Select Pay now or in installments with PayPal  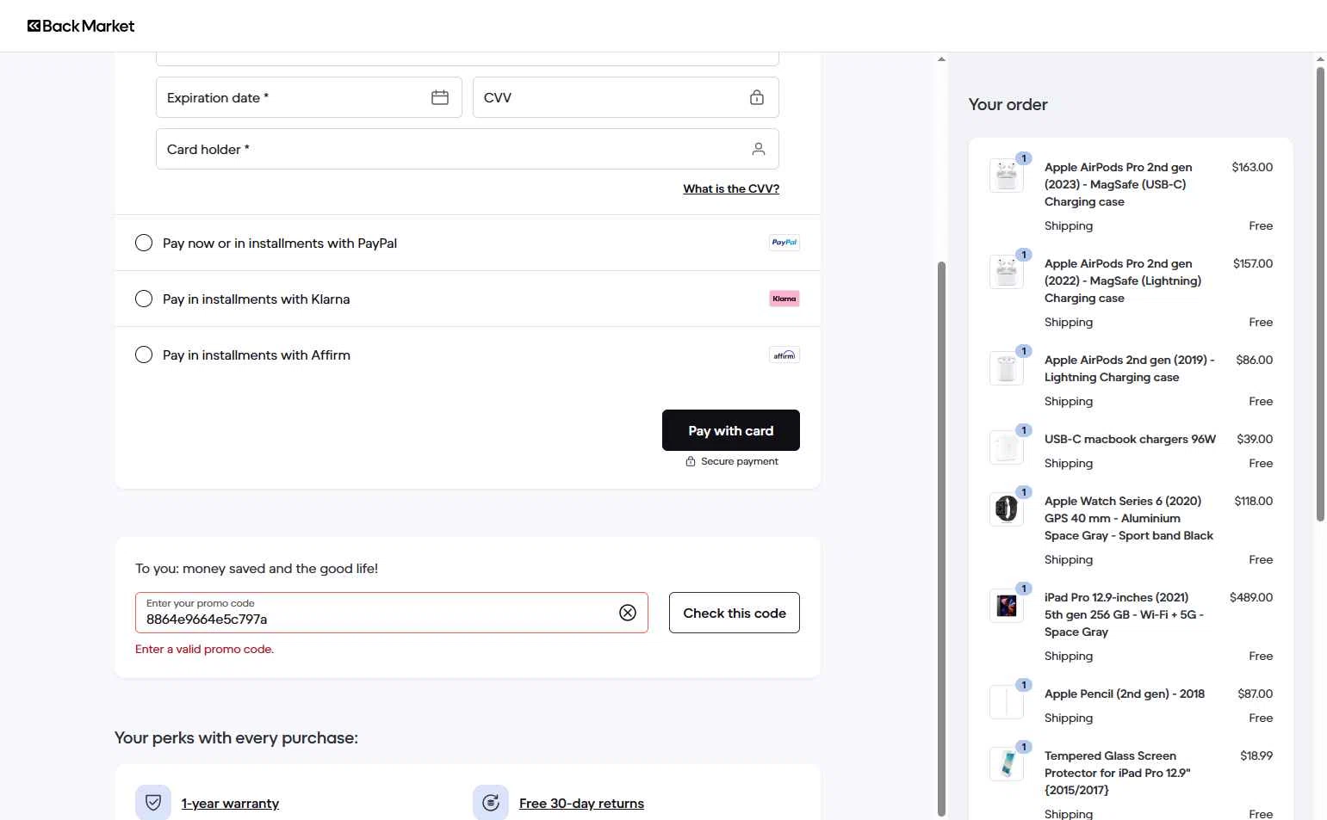click(144, 243)
